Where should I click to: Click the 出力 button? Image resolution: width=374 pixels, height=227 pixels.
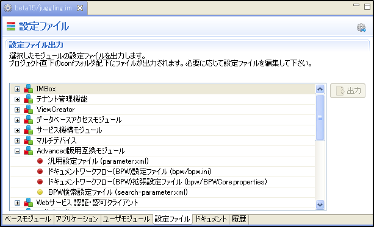coord(348,91)
